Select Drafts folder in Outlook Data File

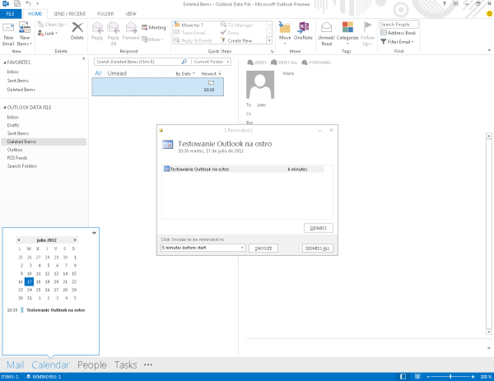(13, 125)
